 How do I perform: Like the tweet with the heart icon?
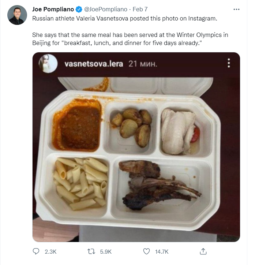(x=146, y=251)
